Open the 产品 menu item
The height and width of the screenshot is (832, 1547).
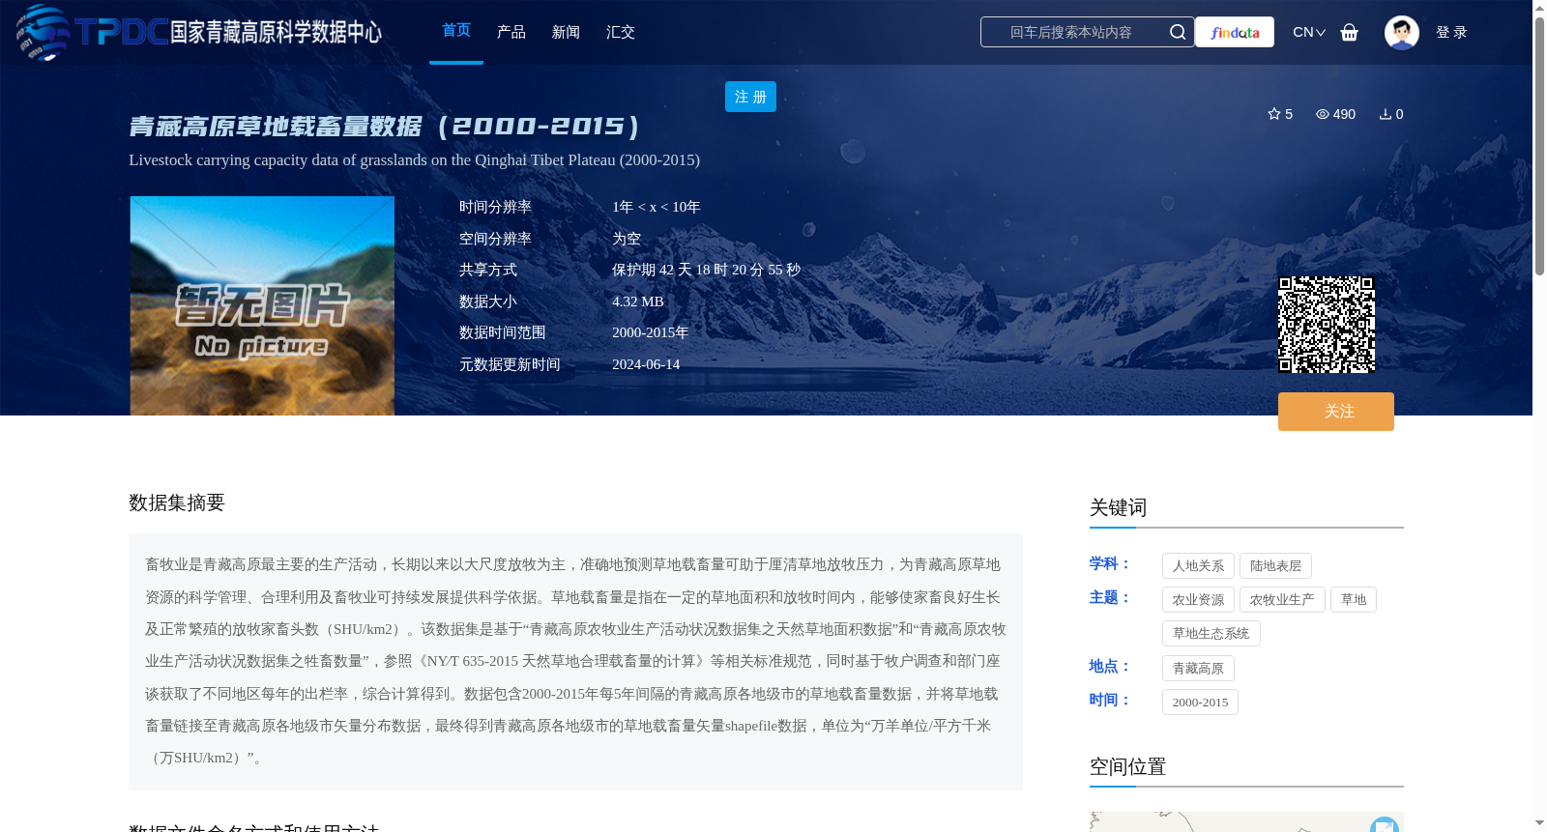pos(511,32)
